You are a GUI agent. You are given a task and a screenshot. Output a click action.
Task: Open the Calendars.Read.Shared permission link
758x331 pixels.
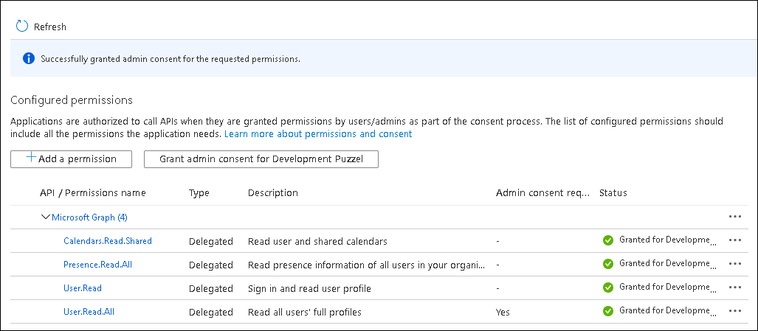click(108, 241)
